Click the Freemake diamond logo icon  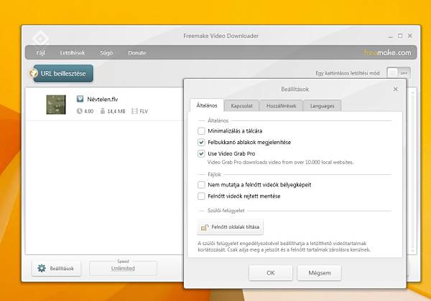[x=39, y=37]
